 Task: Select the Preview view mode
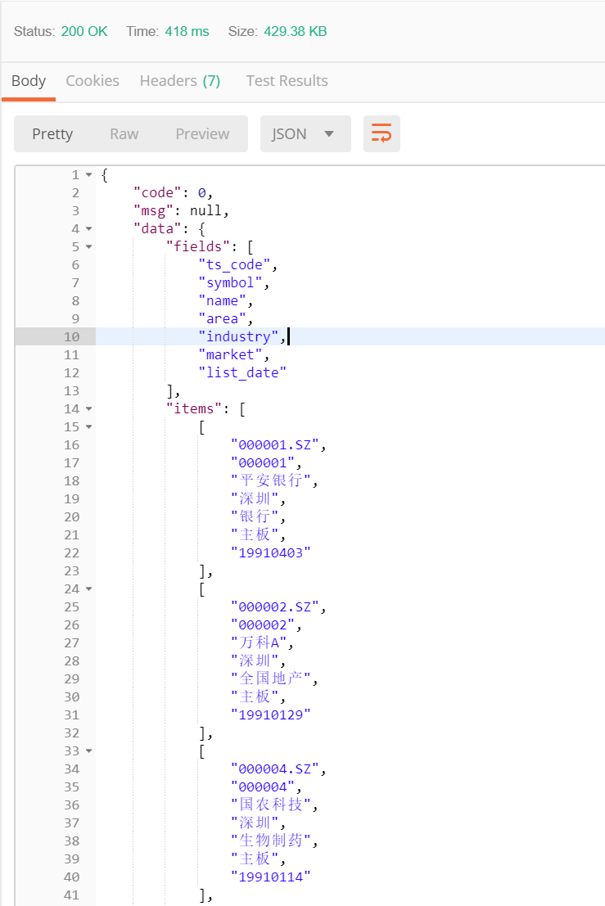click(x=202, y=134)
